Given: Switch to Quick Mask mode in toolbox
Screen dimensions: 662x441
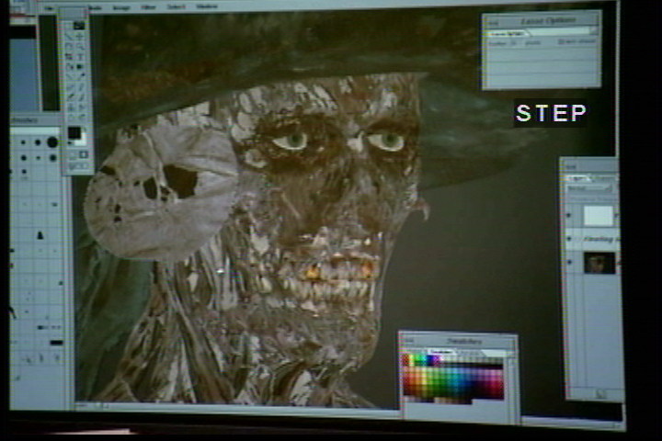Looking at the screenshot, I should pos(84,155).
